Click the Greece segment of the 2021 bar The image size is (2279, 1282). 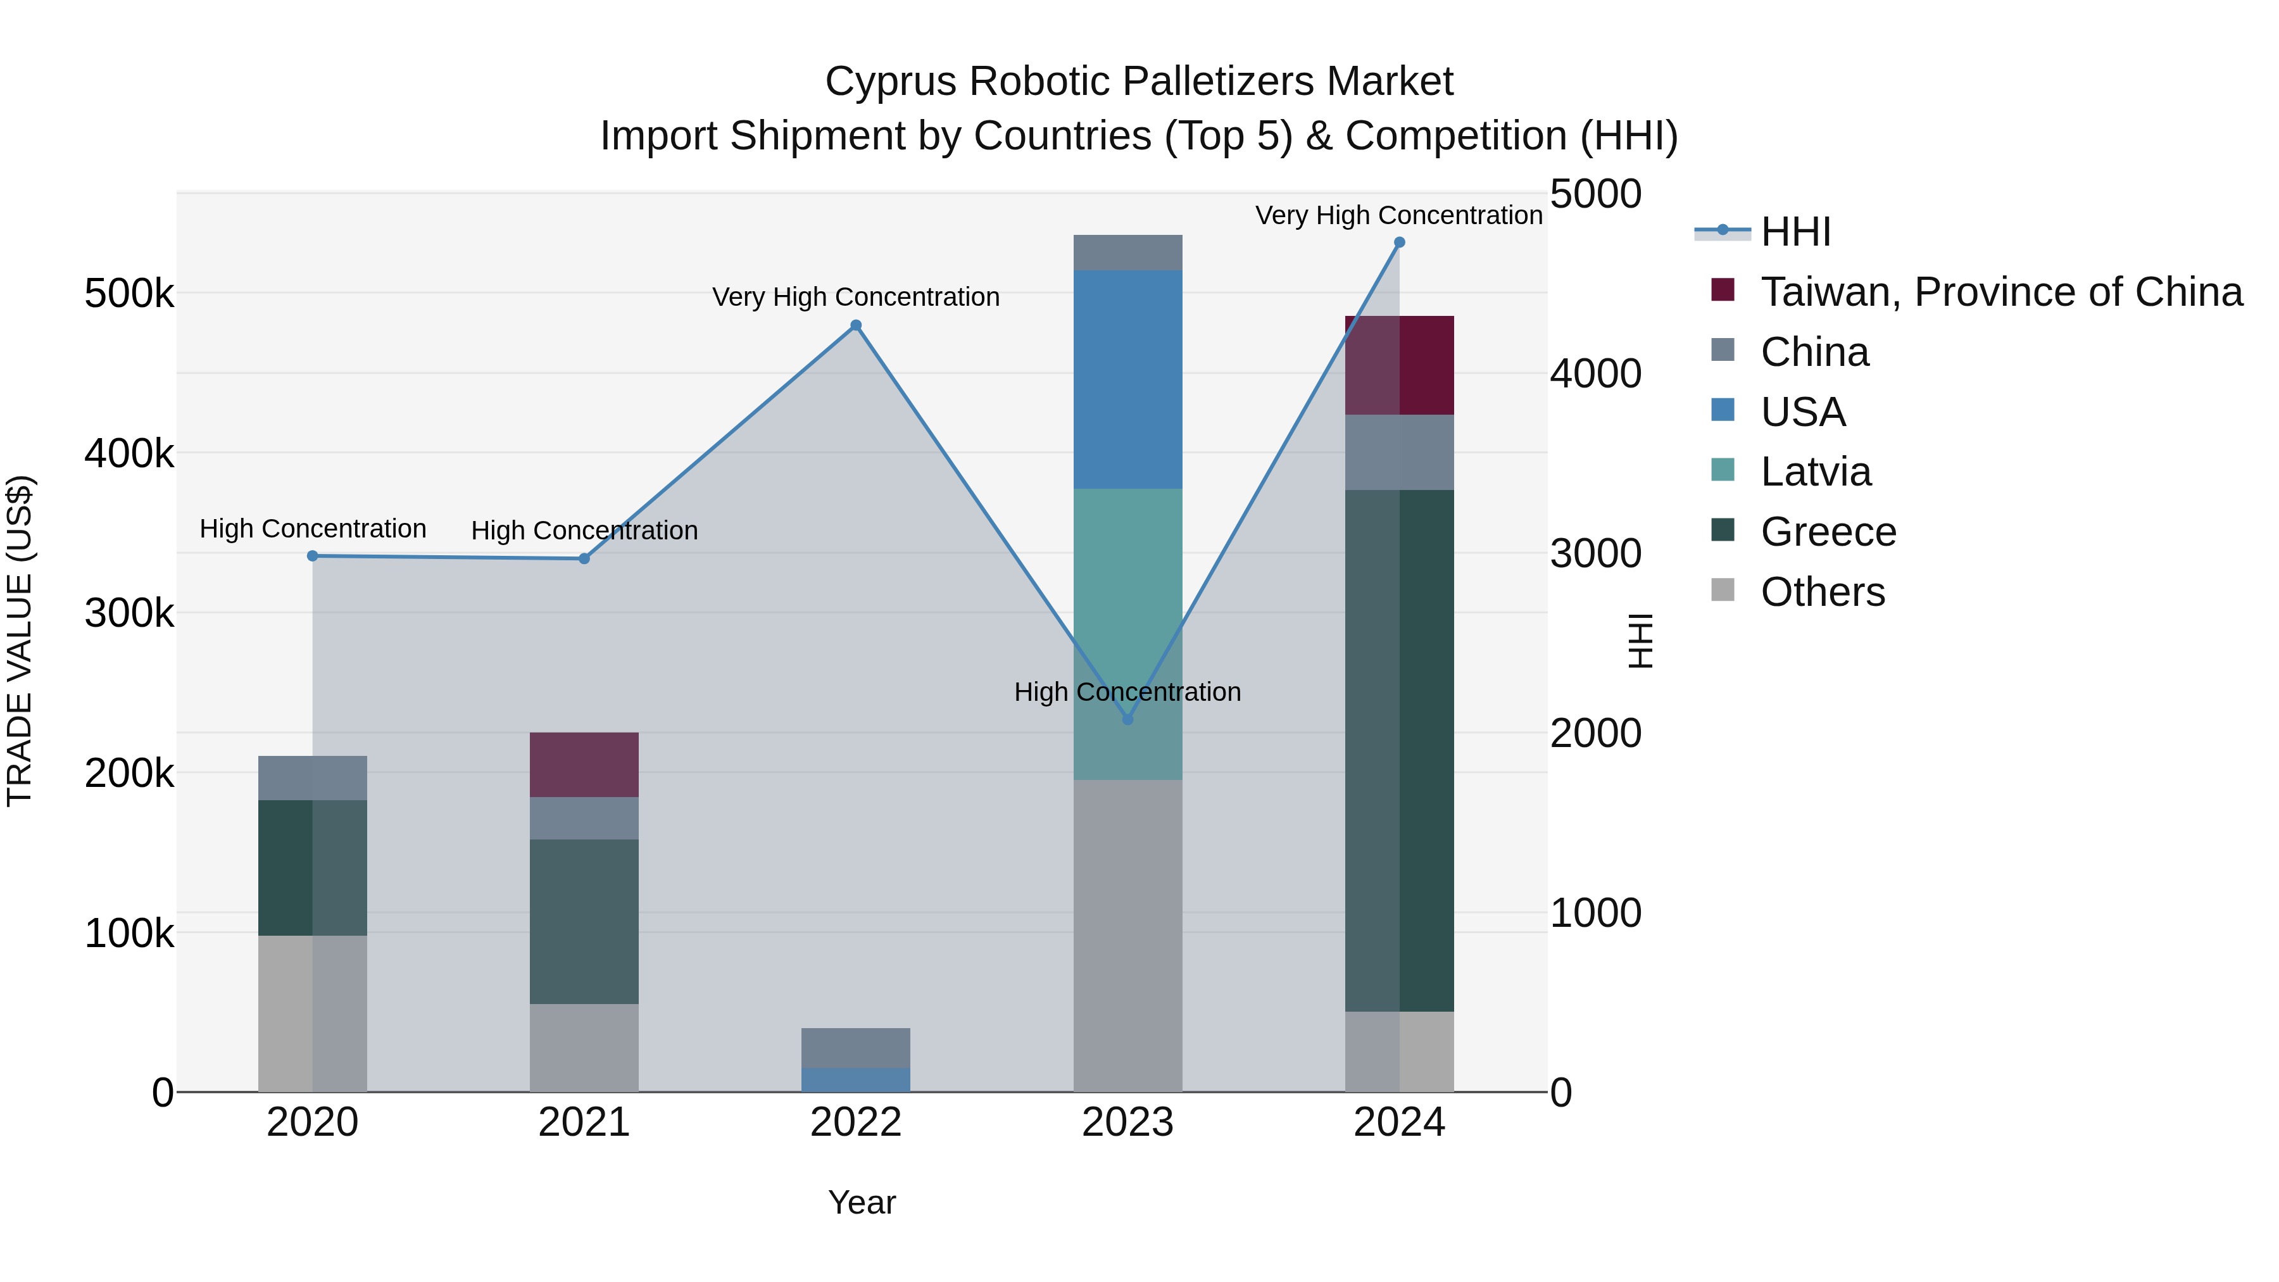(x=584, y=922)
